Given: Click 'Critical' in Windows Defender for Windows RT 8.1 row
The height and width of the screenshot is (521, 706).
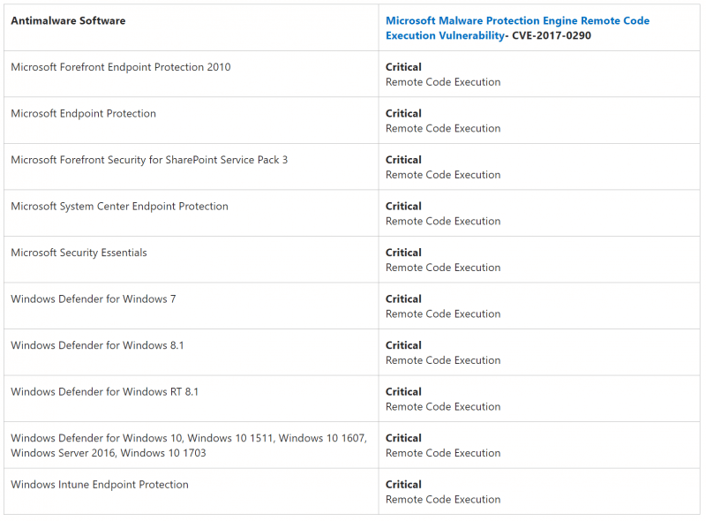Looking at the screenshot, I should point(403,392).
